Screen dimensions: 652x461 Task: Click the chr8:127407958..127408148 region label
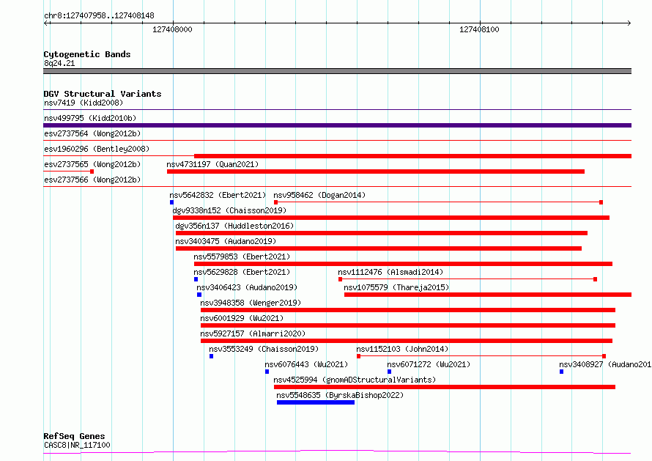(99, 15)
